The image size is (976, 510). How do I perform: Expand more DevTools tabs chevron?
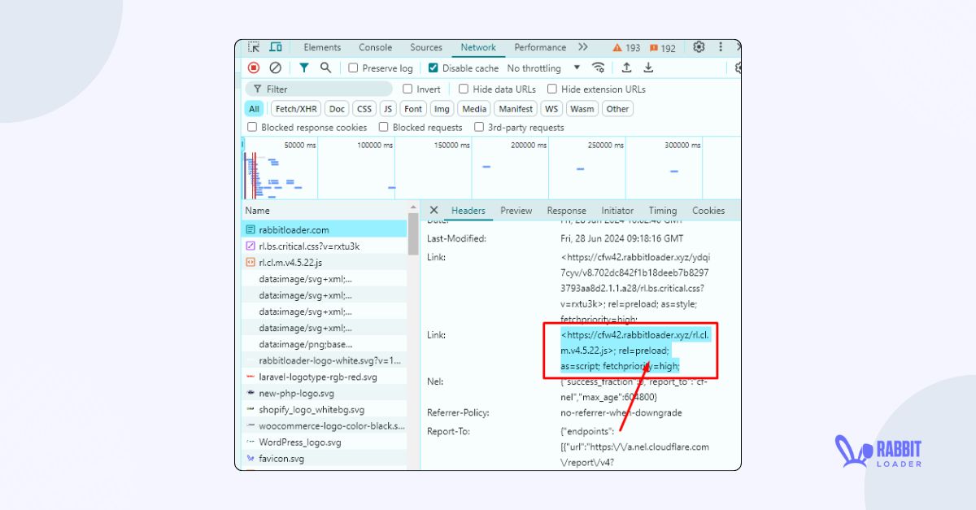point(583,47)
